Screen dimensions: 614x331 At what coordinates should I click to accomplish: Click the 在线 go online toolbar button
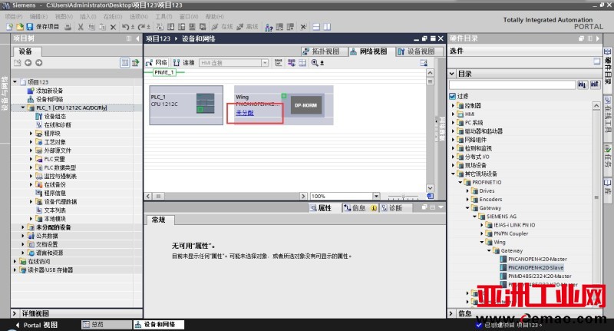pyautogui.click(x=222, y=27)
